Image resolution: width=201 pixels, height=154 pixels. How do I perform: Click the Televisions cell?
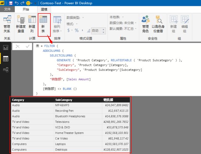point(78,122)
